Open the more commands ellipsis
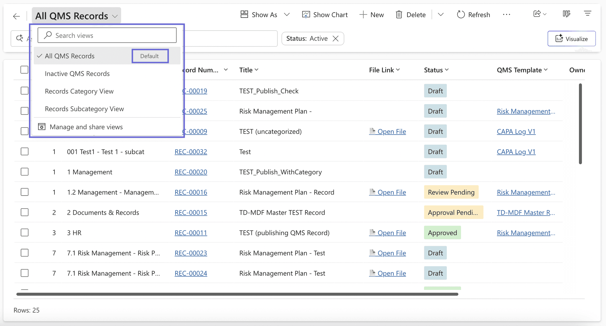 [507, 14]
